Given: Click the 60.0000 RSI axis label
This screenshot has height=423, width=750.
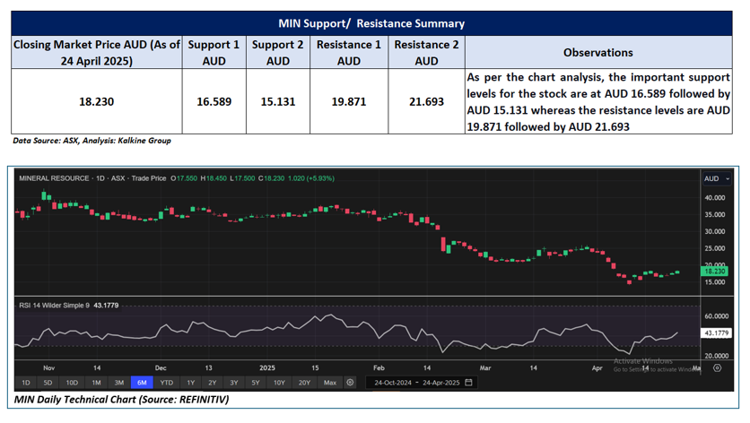Looking at the screenshot, I should click(x=717, y=316).
